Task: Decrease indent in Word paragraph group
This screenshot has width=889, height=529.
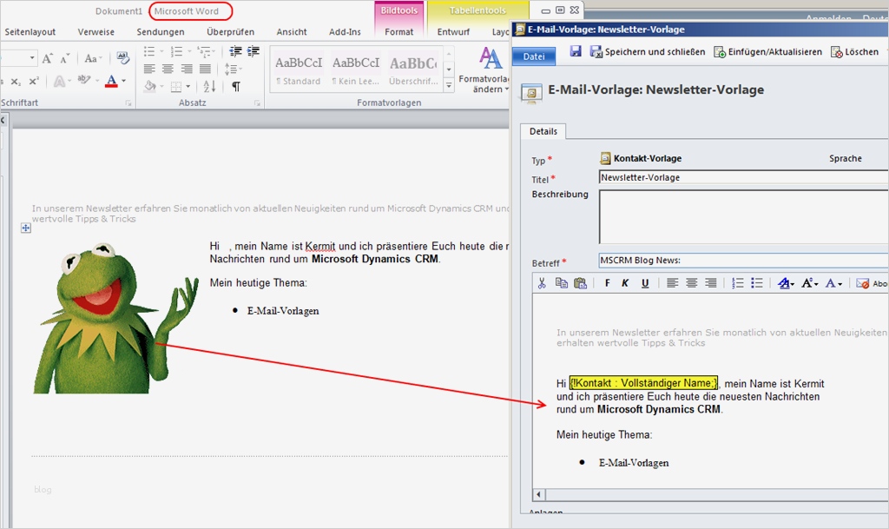Action: click(x=235, y=51)
